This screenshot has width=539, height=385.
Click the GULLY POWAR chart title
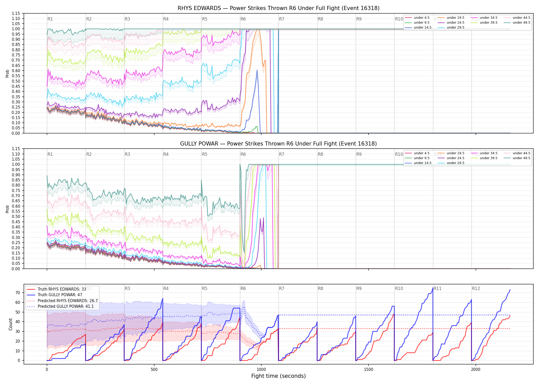278,144
